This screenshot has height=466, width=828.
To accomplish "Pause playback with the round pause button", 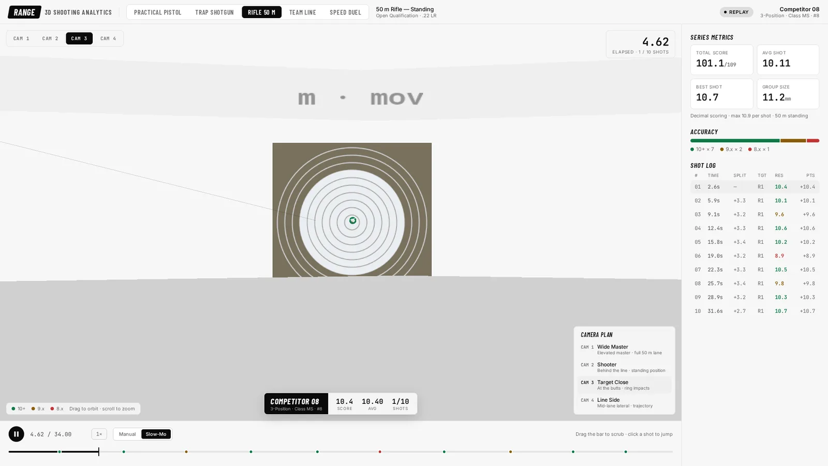I will (x=16, y=434).
